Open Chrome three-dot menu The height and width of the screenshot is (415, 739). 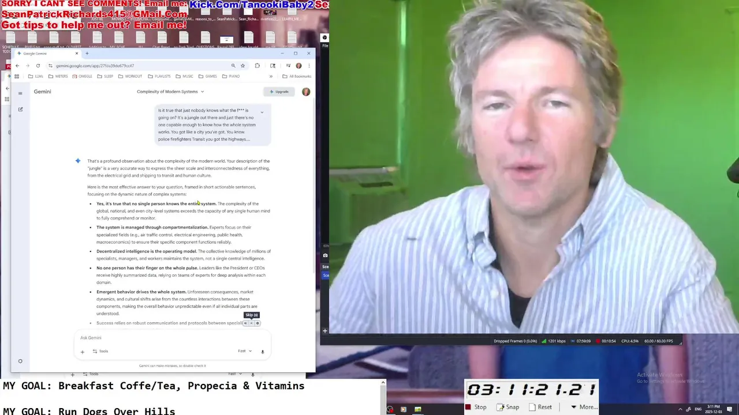(309, 66)
